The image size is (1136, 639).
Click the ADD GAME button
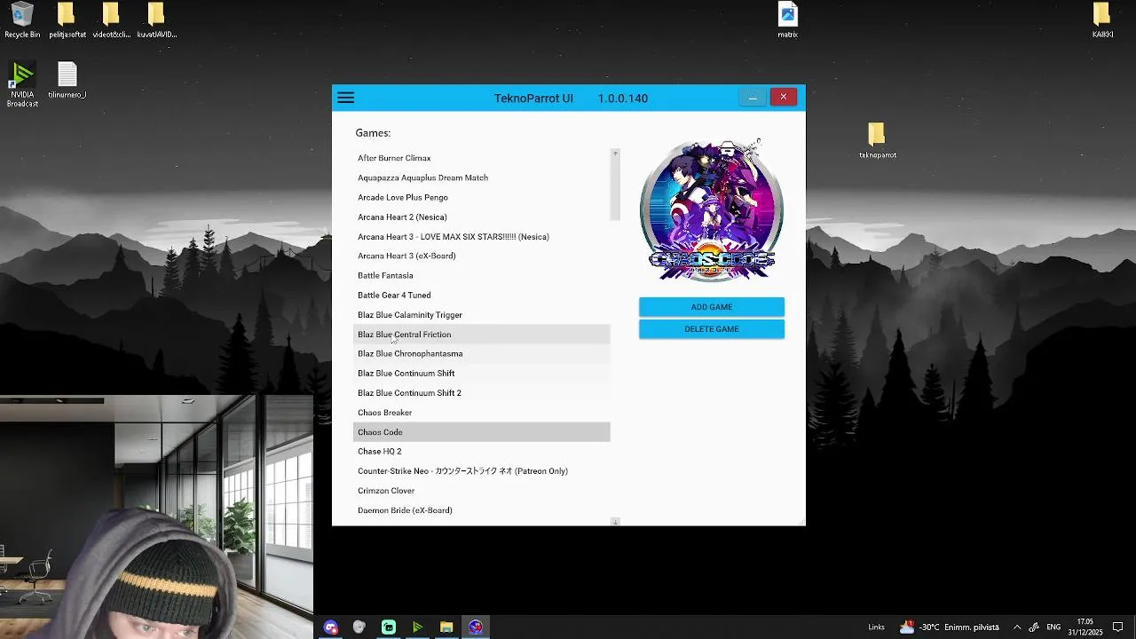712,307
